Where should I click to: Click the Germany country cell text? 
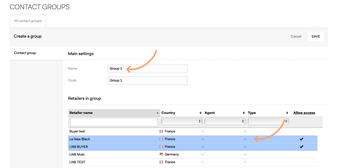[172, 155]
